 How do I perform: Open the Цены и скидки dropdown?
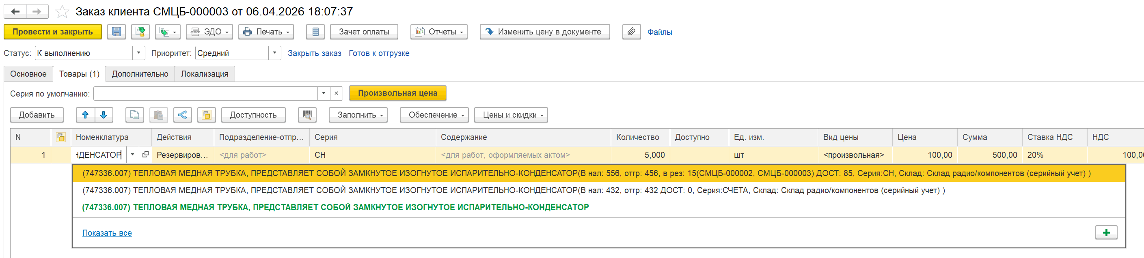point(511,115)
